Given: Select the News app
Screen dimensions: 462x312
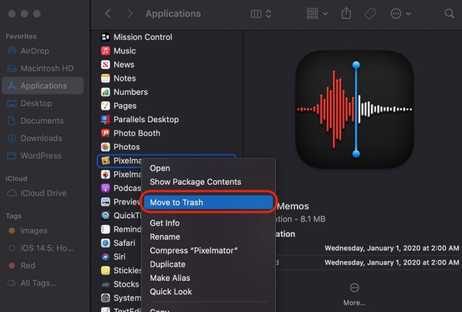Looking at the screenshot, I should point(167,64).
